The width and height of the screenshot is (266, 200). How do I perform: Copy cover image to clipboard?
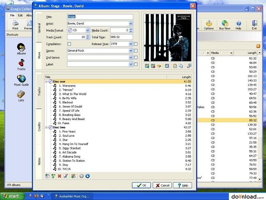181,66
